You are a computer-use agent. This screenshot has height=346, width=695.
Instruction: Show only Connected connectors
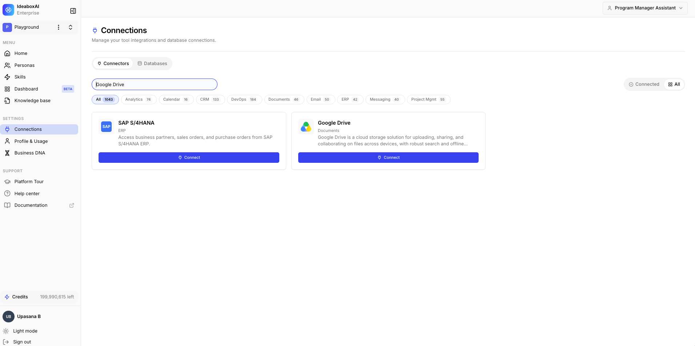[644, 84]
